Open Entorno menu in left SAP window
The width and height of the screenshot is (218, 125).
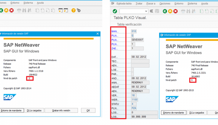coord(15,3)
